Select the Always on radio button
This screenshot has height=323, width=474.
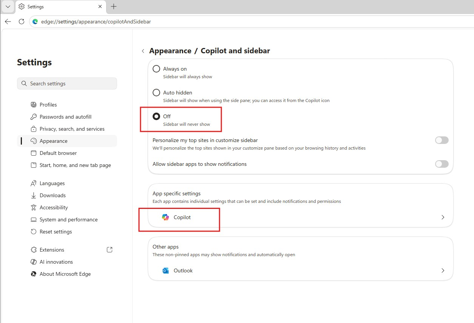coord(156,69)
